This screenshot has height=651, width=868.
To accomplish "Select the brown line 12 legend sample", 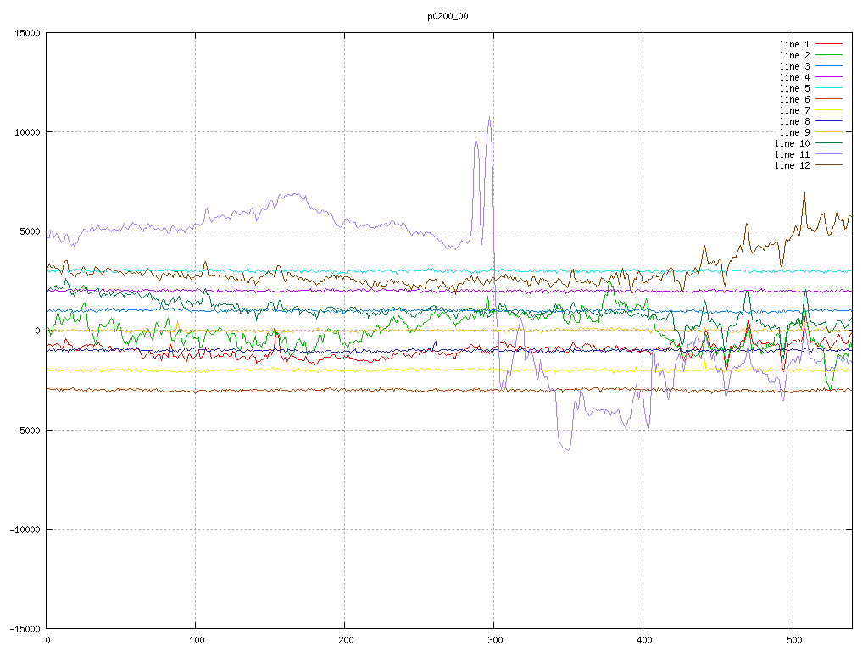I will pos(829,165).
